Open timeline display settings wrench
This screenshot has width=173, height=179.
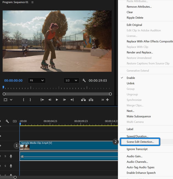pos(7,121)
